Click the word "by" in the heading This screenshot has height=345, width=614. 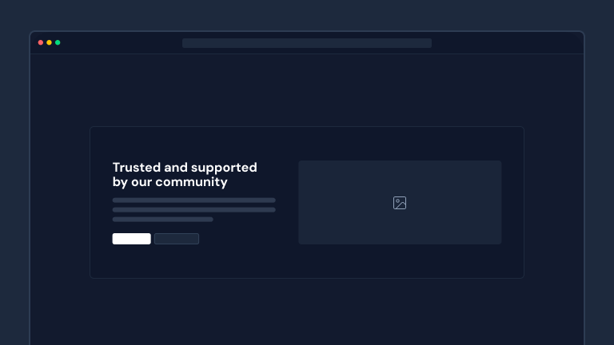coord(120,182)
